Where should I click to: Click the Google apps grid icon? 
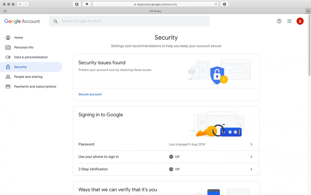(289, 21)
